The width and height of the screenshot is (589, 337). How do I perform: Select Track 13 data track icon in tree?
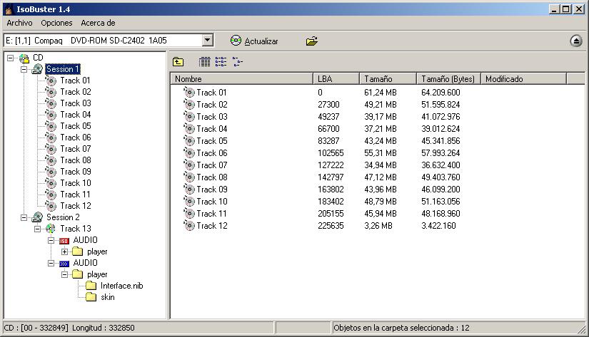tap(51, 229)
